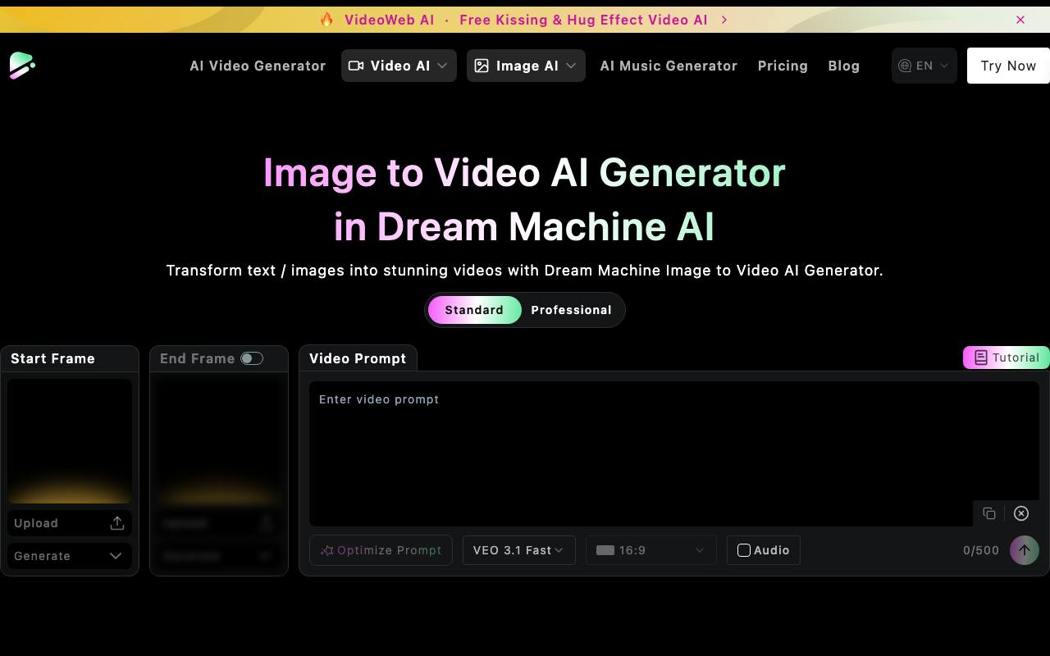This screenshot has width=1050, height=656.
Task: Upload a Start Frame image
Action: [70, 523]
